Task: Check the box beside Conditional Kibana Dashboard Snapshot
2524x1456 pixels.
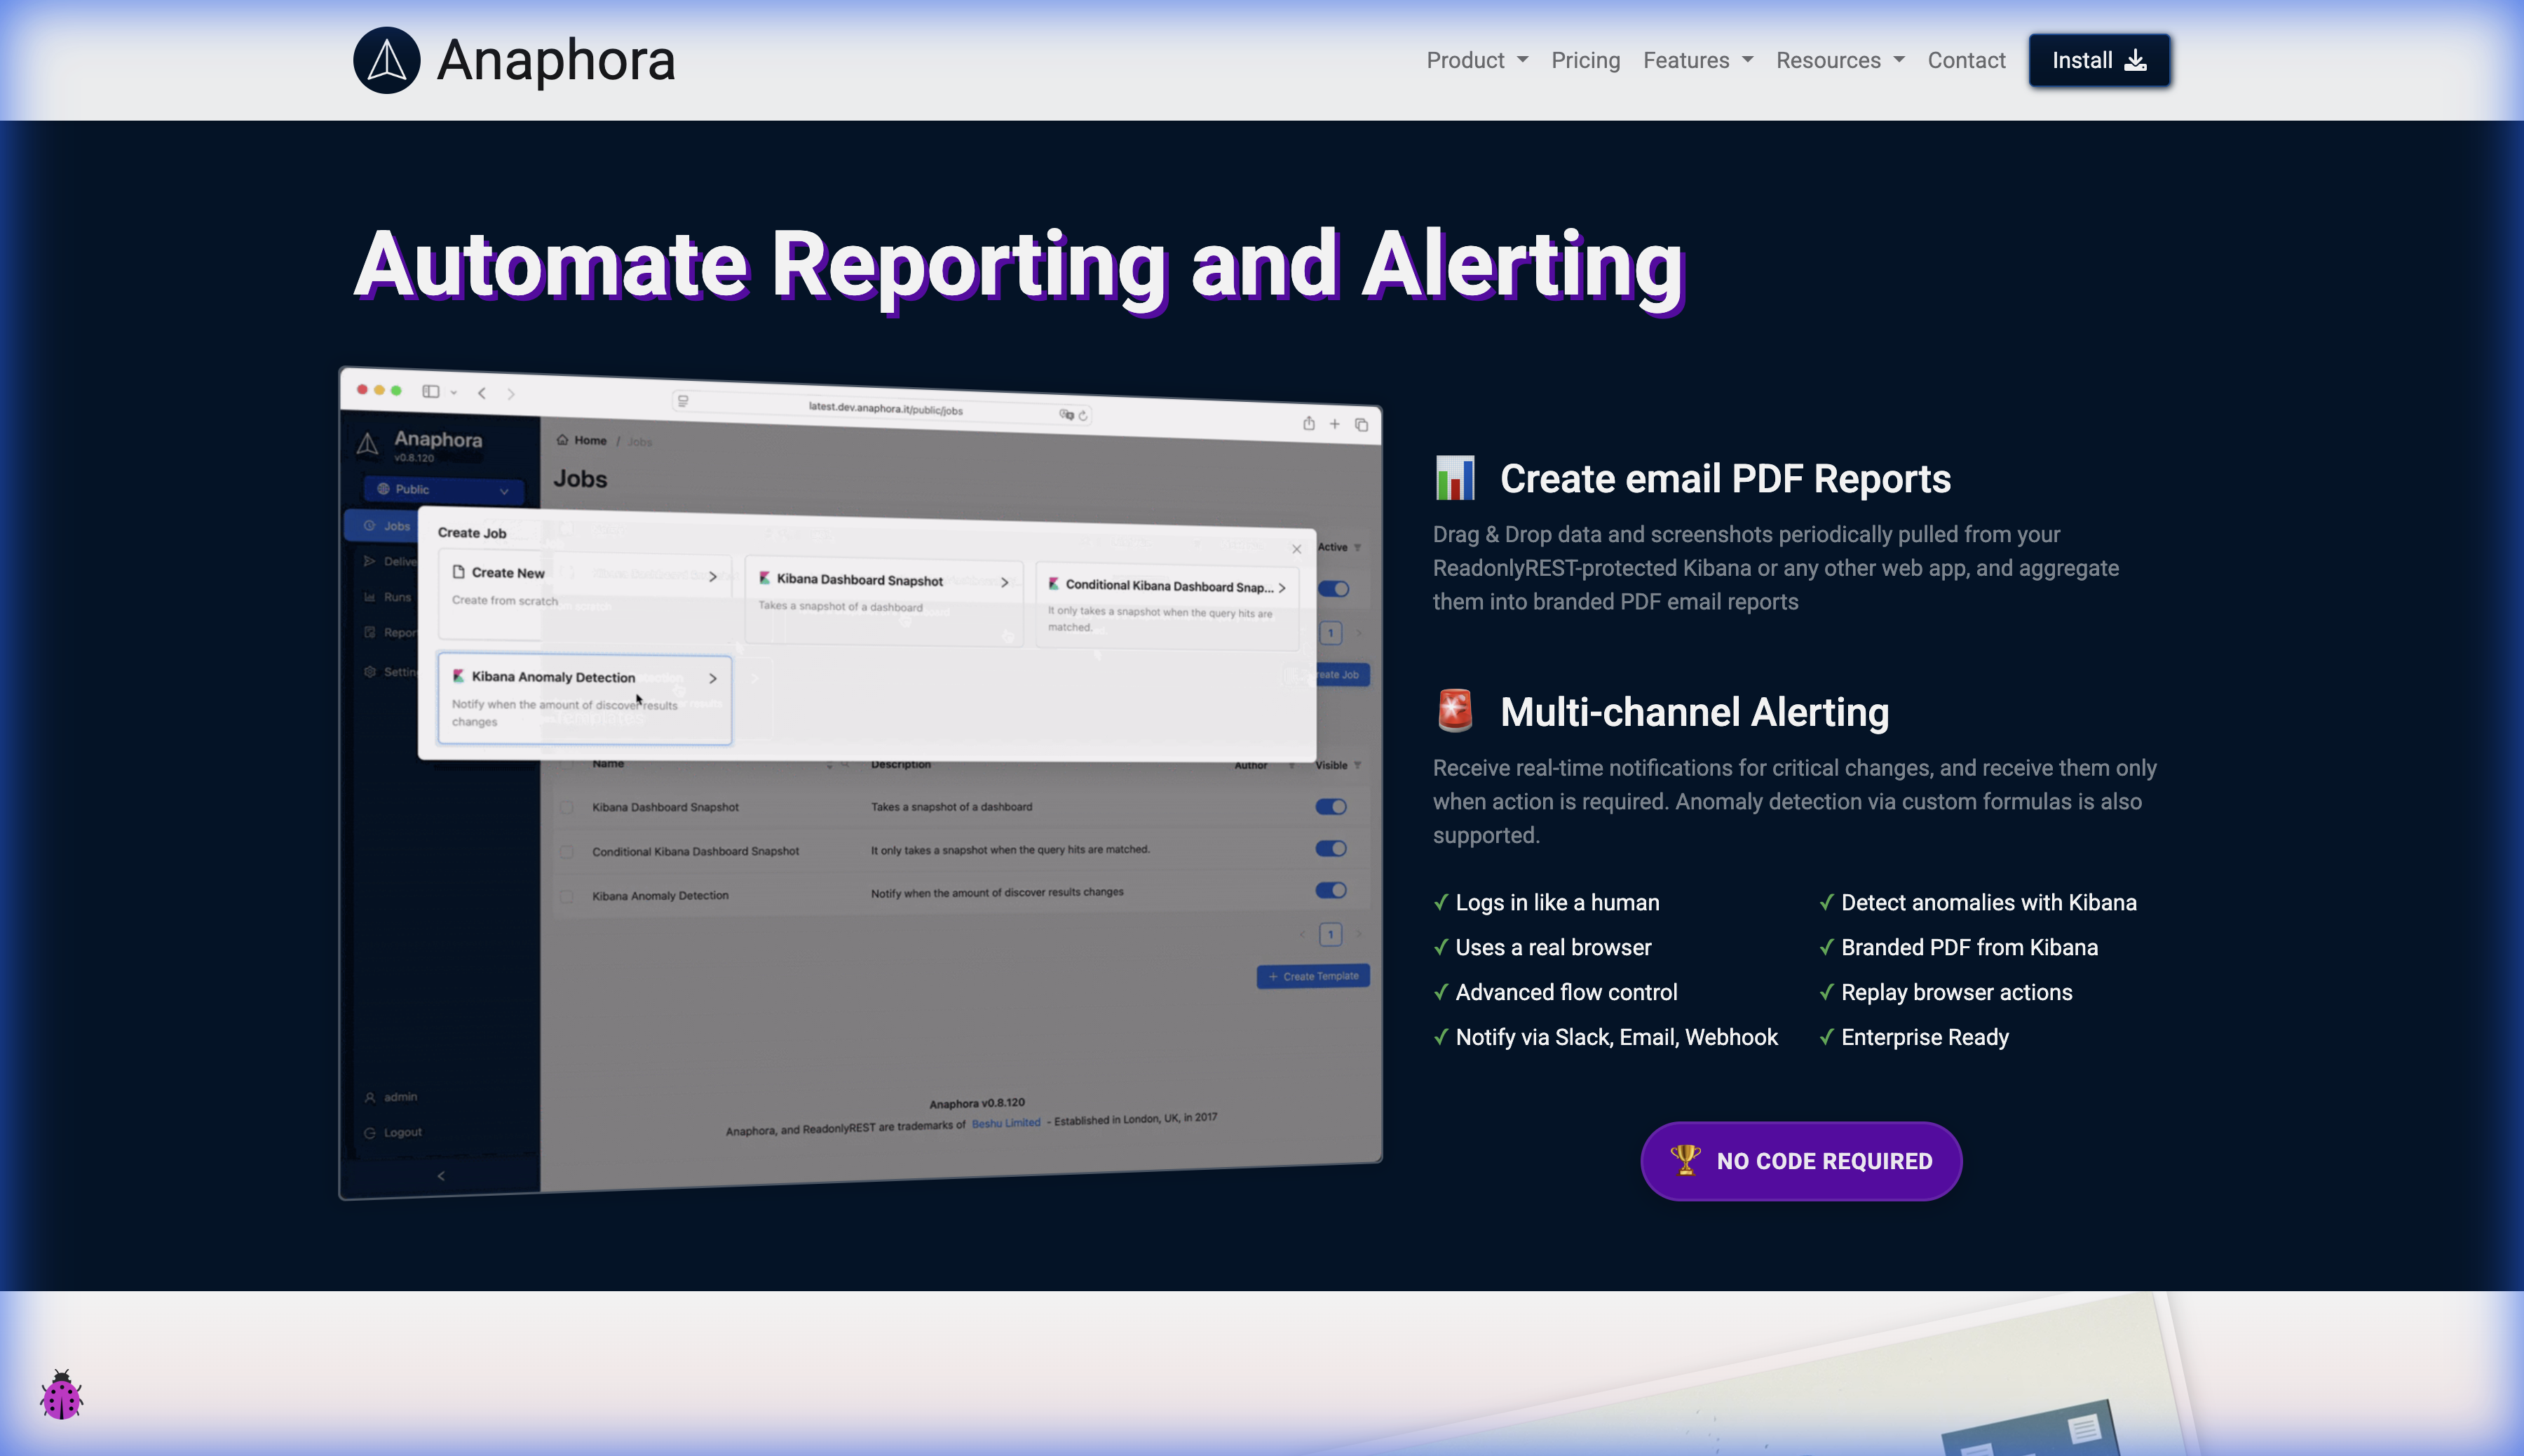Action: (568, 849)
